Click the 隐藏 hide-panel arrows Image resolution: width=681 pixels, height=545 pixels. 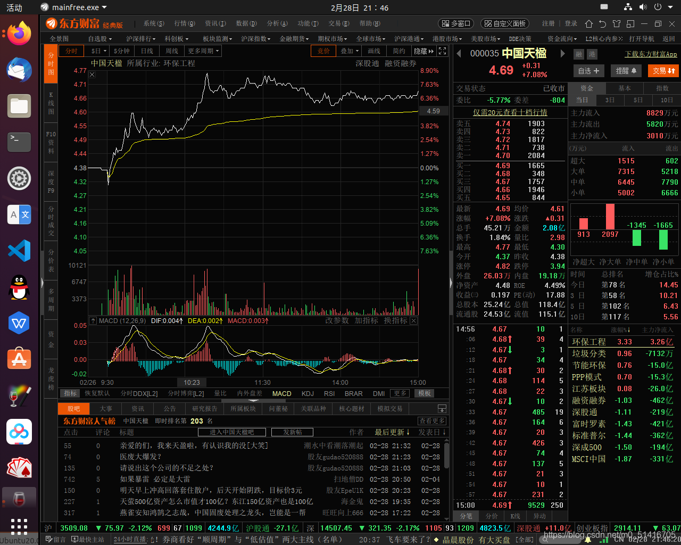pos(424,51)
